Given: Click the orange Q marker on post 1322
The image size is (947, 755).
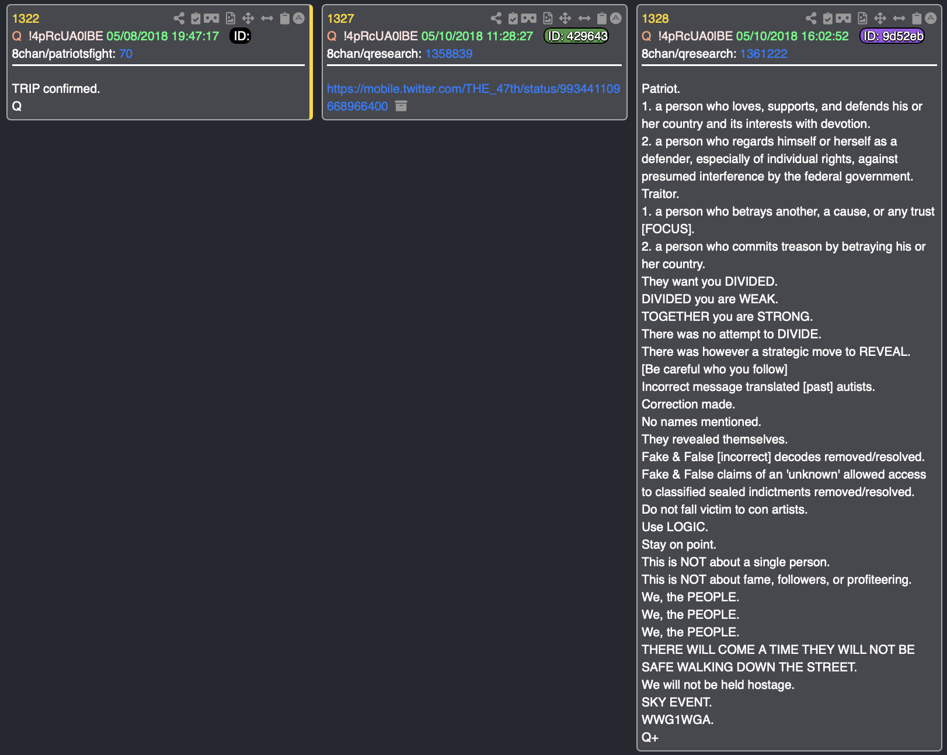Looking at the screenshot, I should tap(17, 36).
